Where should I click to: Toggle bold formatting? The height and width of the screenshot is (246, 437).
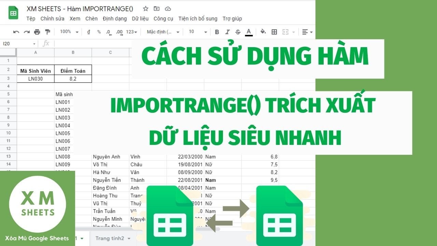pyautogui.click(x=217, y=32)
